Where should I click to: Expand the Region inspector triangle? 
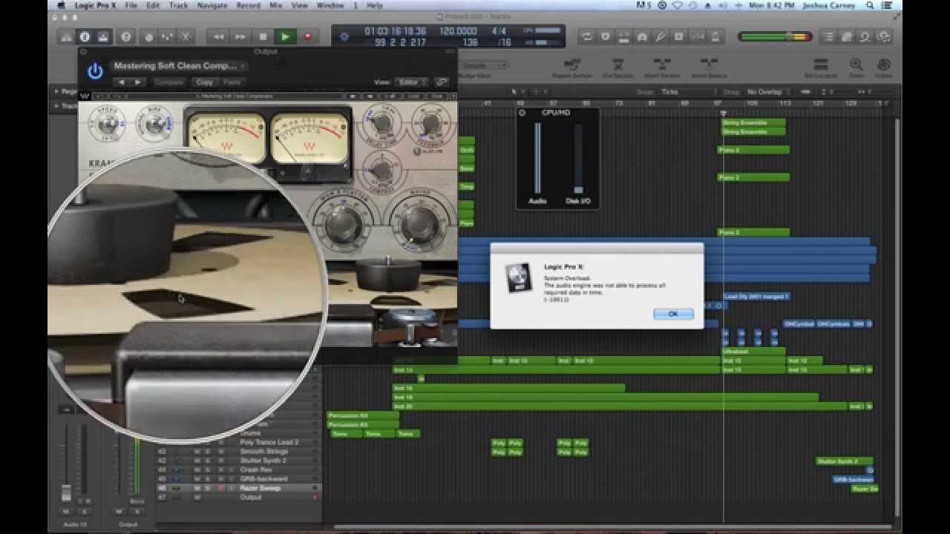click(x=56, y=92)
